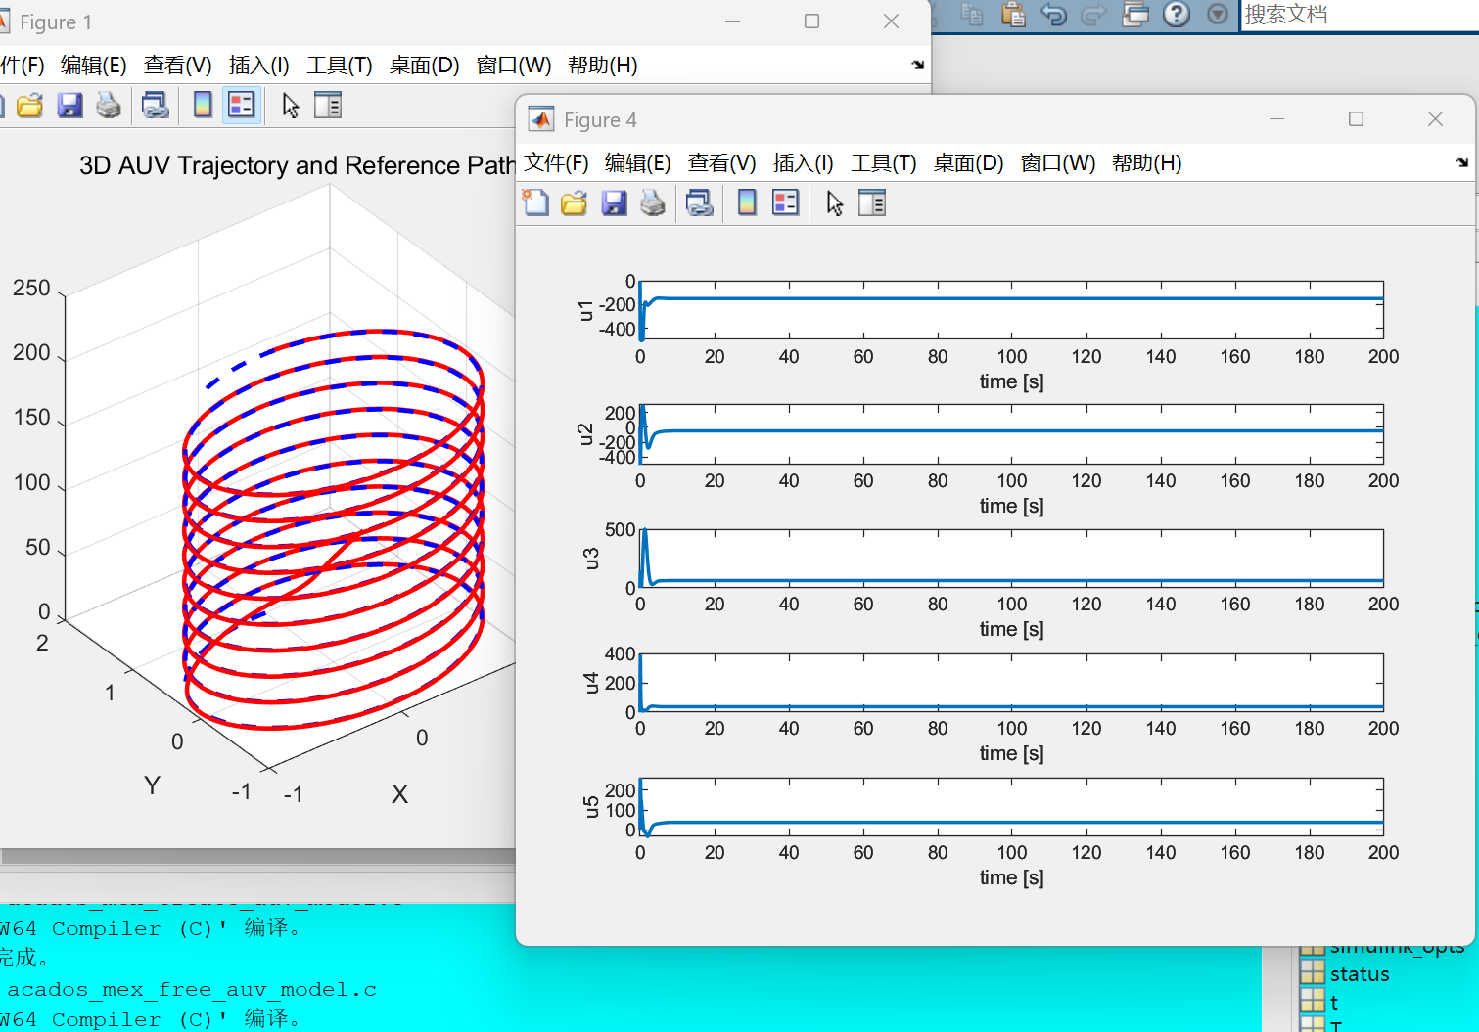
Task: Open Property Inspector from Figure 4 toolbar
Action: (872, 202)
